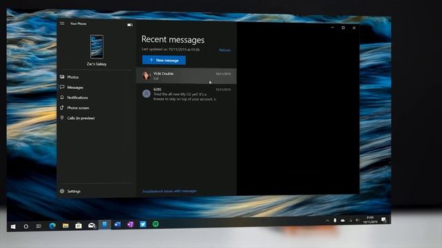The image size is (442, 248).
Task: Close the Your Phone window
Action: tap(354, 28)
